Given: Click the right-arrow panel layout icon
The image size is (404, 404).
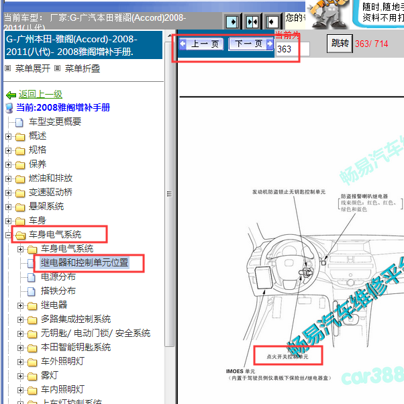Looking at the screenshot, I should click(232, 22).
